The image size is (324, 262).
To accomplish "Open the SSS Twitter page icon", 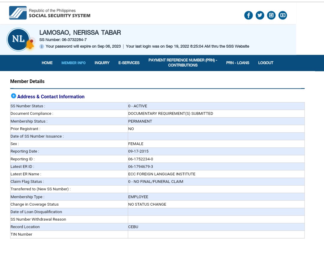I will pyautogui.click(x=260, y=15).
